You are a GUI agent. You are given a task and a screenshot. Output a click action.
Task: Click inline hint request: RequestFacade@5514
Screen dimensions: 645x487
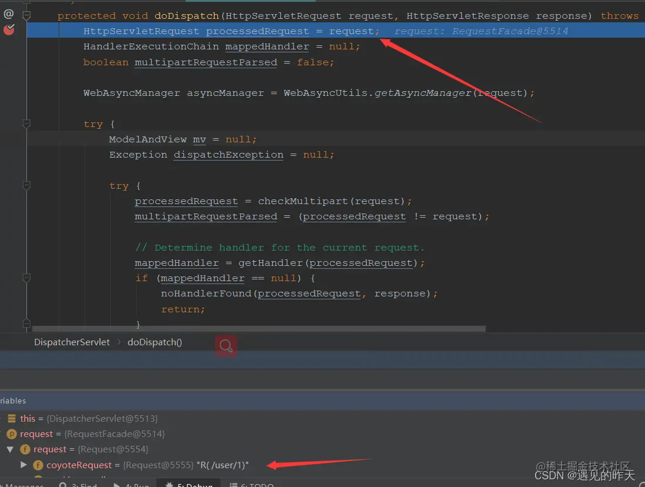point(481,31)
